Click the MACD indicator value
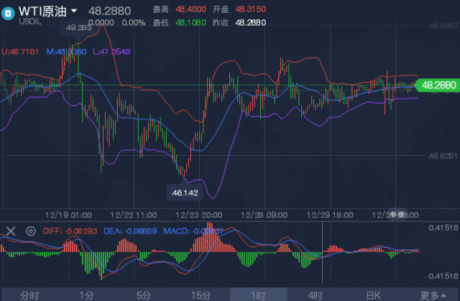Image resolution: width=460 pixels, height=301 pixels. point(193,231)
